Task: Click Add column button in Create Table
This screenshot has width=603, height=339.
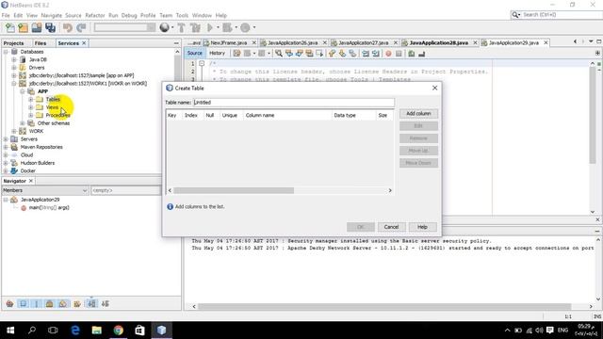Action: click(x=418, y=113)
